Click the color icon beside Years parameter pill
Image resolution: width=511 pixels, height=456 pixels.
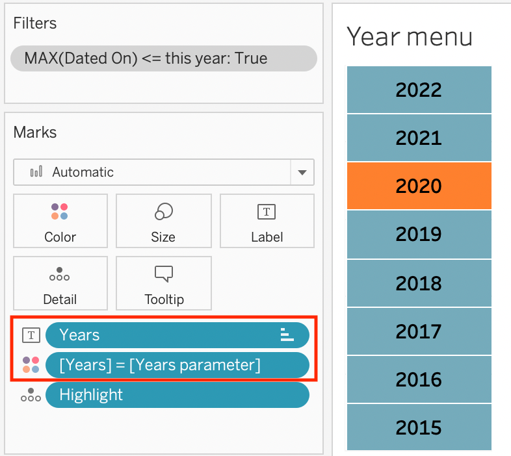[x=31, y=365]
